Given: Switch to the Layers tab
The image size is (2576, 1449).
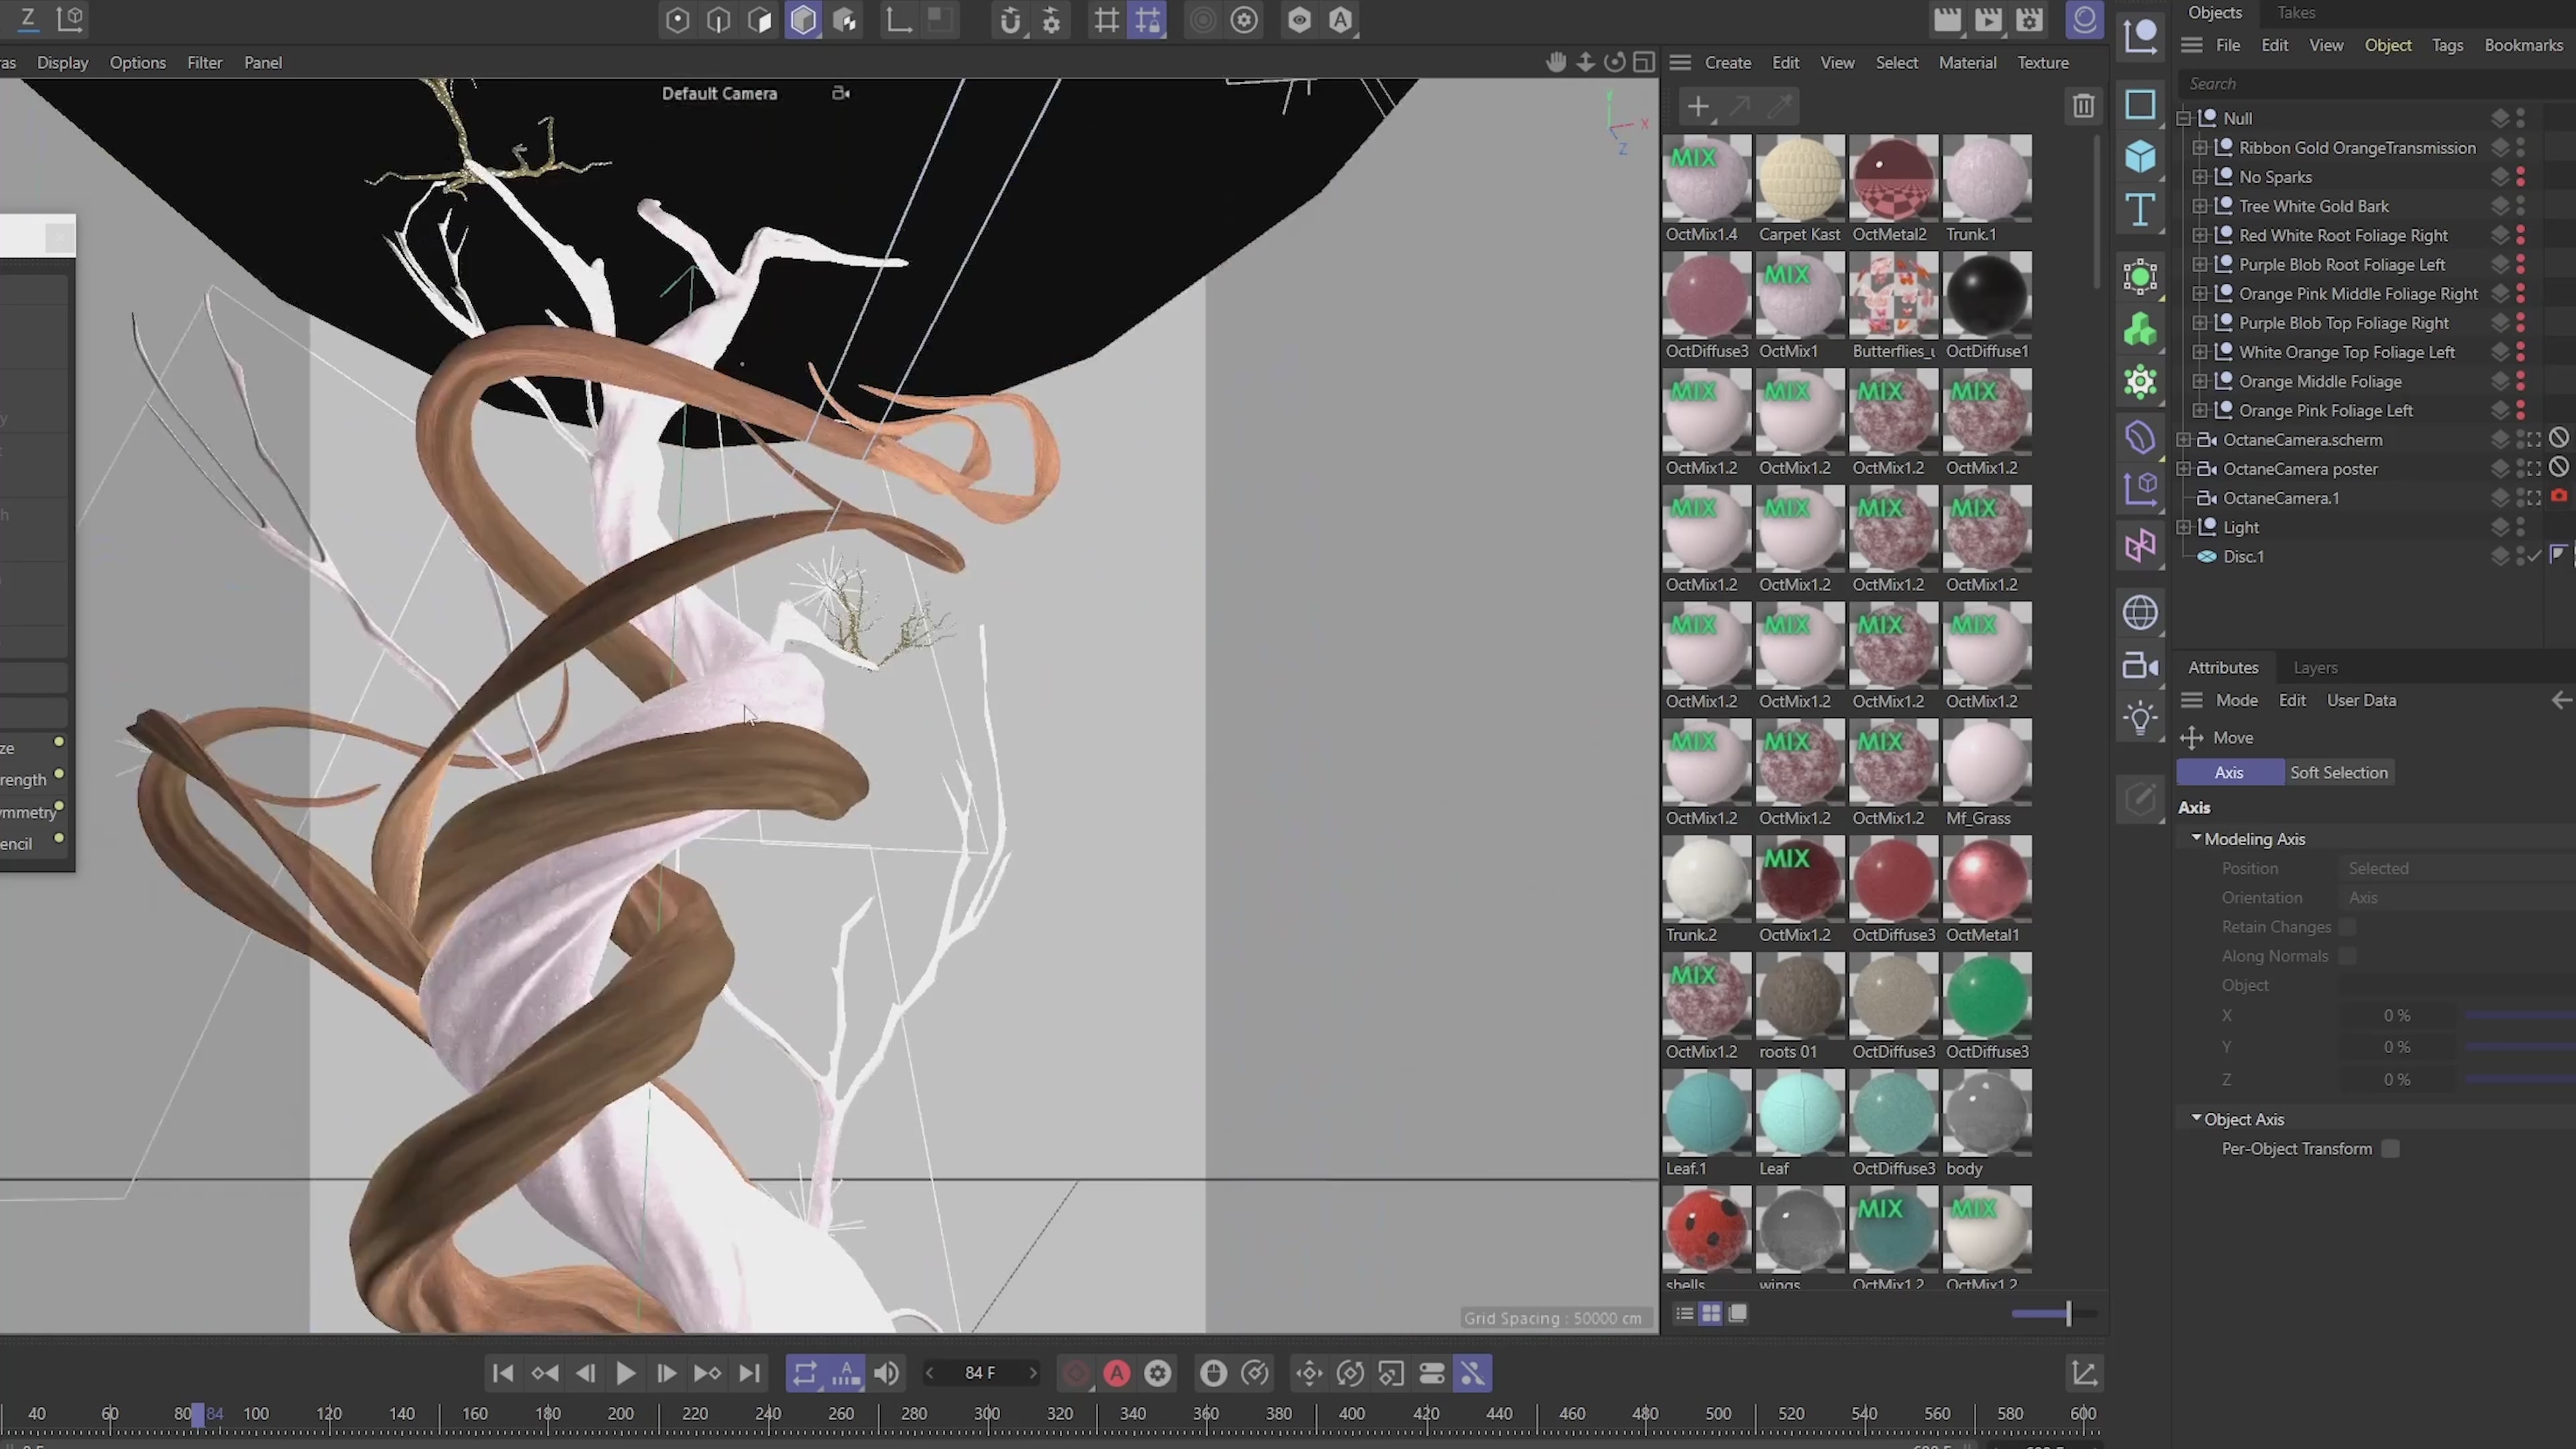Looking at the screenshot, I should (x=2315, y=667).
